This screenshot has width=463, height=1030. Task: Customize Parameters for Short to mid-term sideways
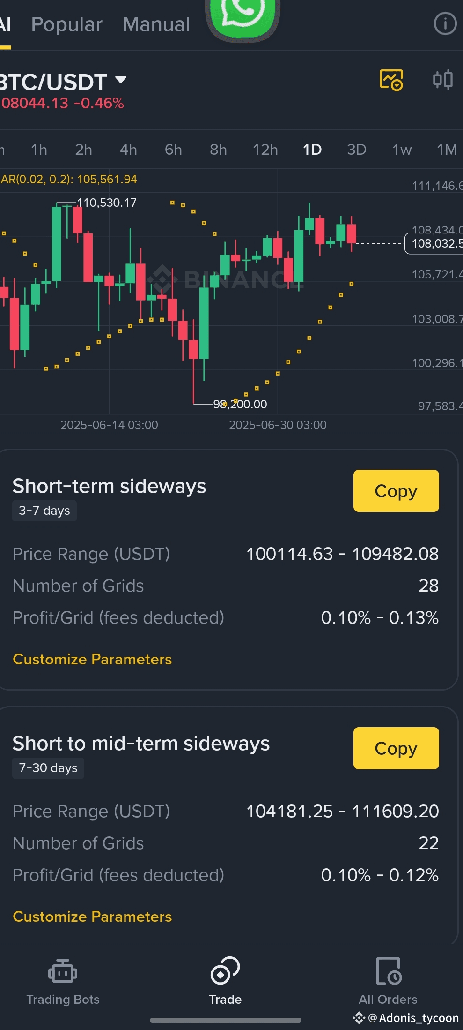pyautogui.click(x=92, y=917)
